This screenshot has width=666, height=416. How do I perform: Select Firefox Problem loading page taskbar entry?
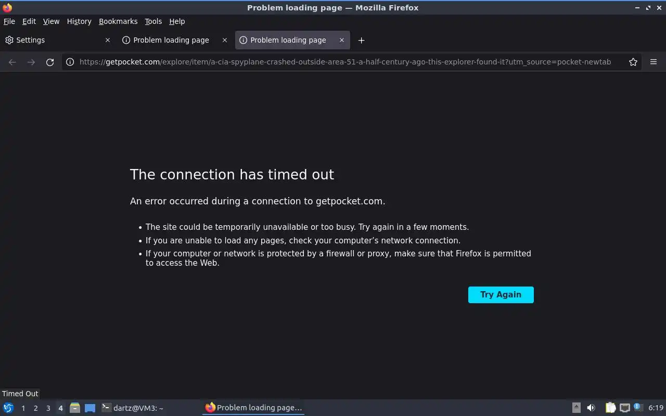point(253,408)
